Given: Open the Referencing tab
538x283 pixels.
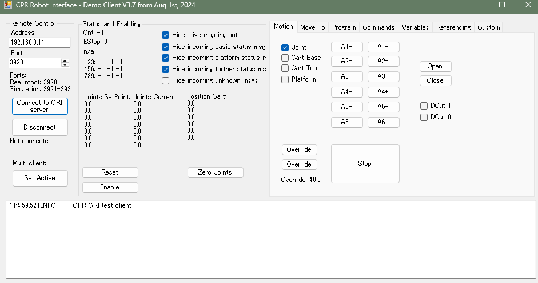Looking at the screenshot, I should coord(453,27).
